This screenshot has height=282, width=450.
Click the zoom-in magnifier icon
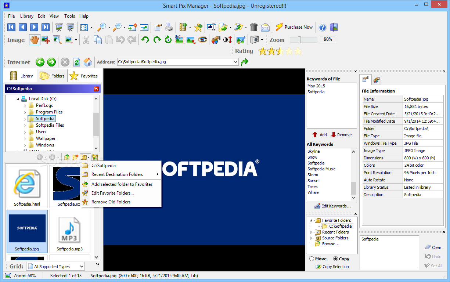(x=101, y=27)
